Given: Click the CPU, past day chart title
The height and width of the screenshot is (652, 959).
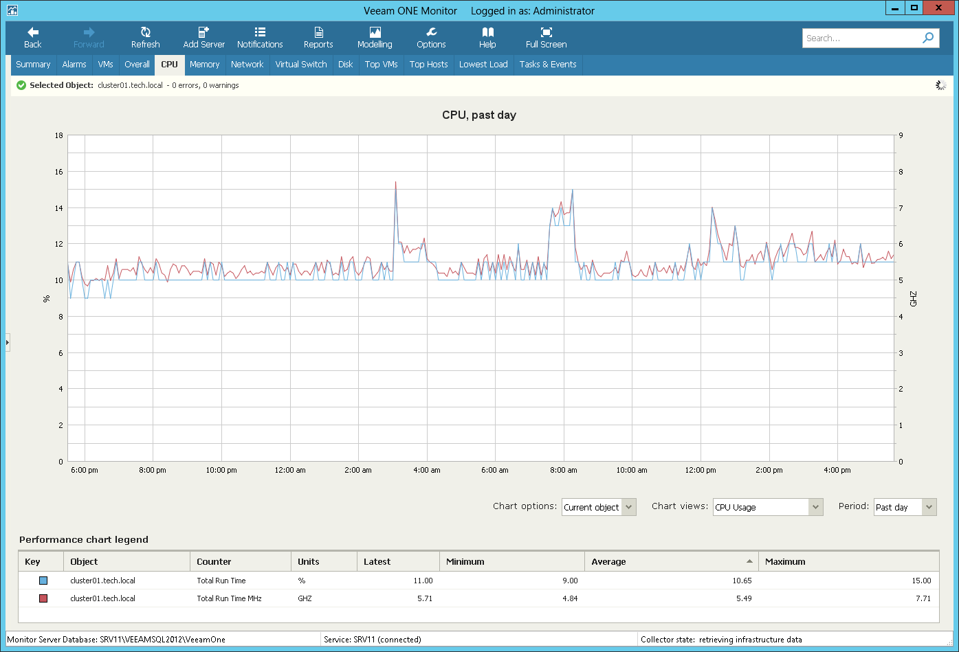Looking at the screenshot, I should pyautogui.click(x=479, y=115).
